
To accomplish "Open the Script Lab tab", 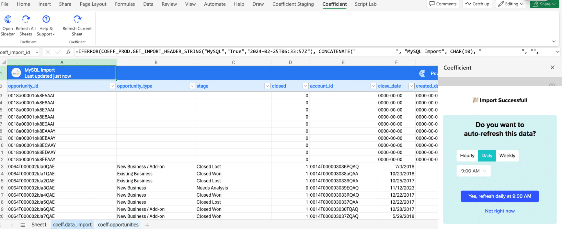I will [x=365, y=4].
